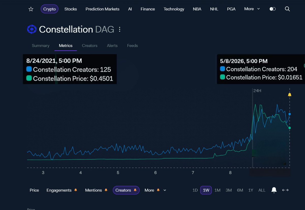Set time range to 1W
Viewport: 305px width, 210px height.
tap(206, 190)
